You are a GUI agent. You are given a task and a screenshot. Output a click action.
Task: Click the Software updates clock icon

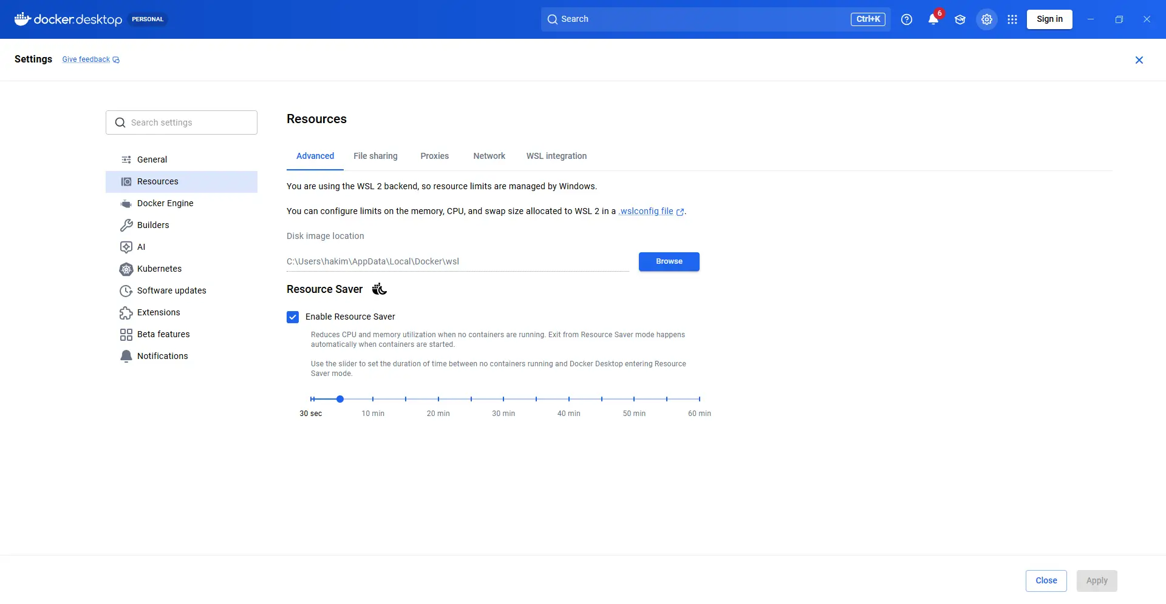coord(126,290)
